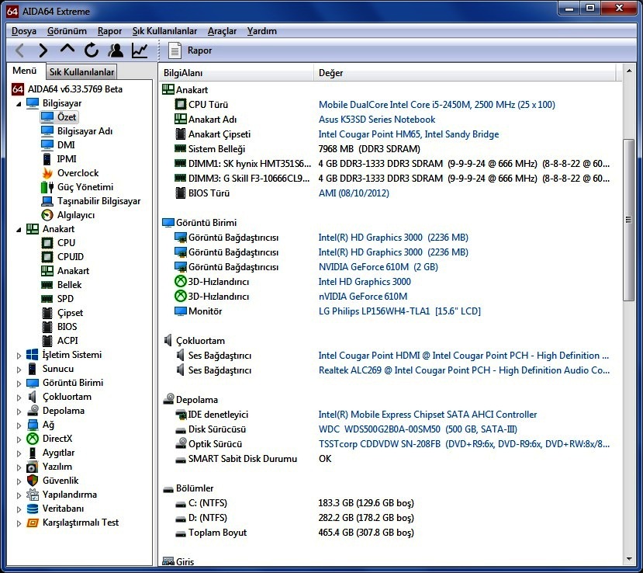
Task: Collapse the Anakart tree node arrow
Action: pos(19,230)
